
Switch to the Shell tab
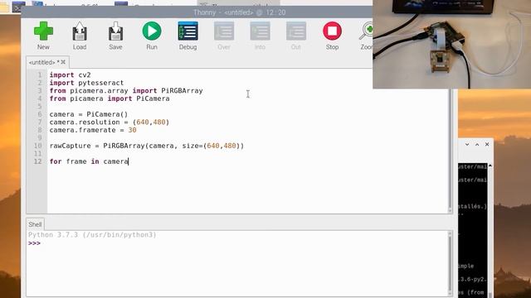coord(35,224)
